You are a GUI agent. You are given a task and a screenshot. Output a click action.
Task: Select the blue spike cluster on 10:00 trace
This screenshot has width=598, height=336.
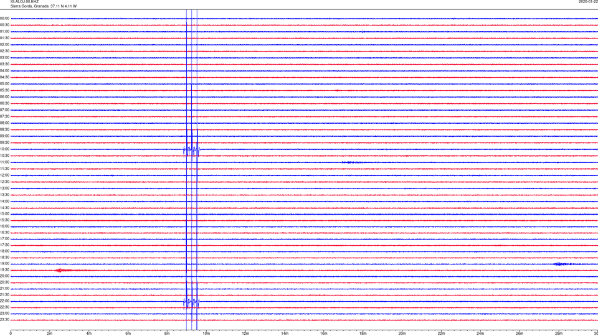[x=191, y=149]
